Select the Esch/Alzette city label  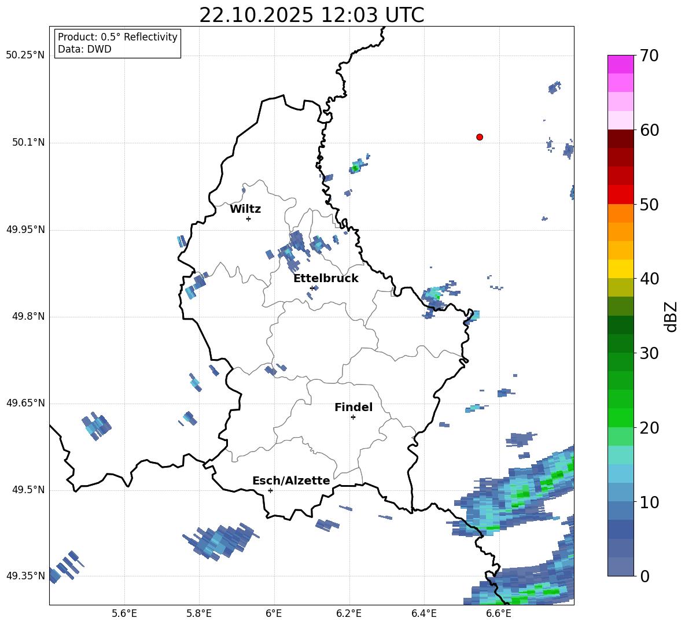[291, 480]
